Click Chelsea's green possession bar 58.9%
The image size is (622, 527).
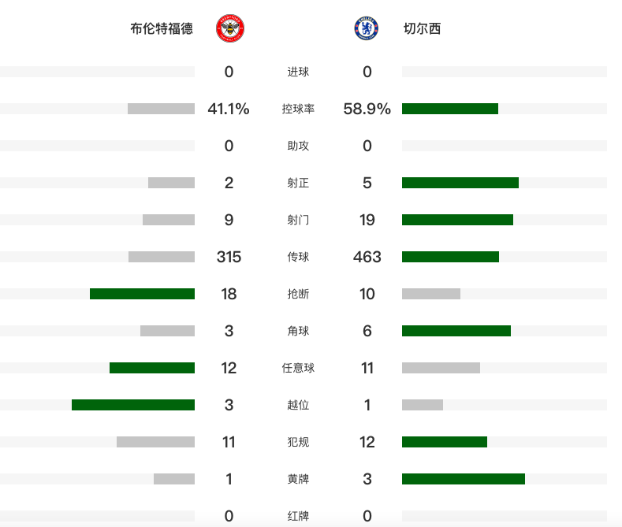pyautogui.click(x=450, y=109)
